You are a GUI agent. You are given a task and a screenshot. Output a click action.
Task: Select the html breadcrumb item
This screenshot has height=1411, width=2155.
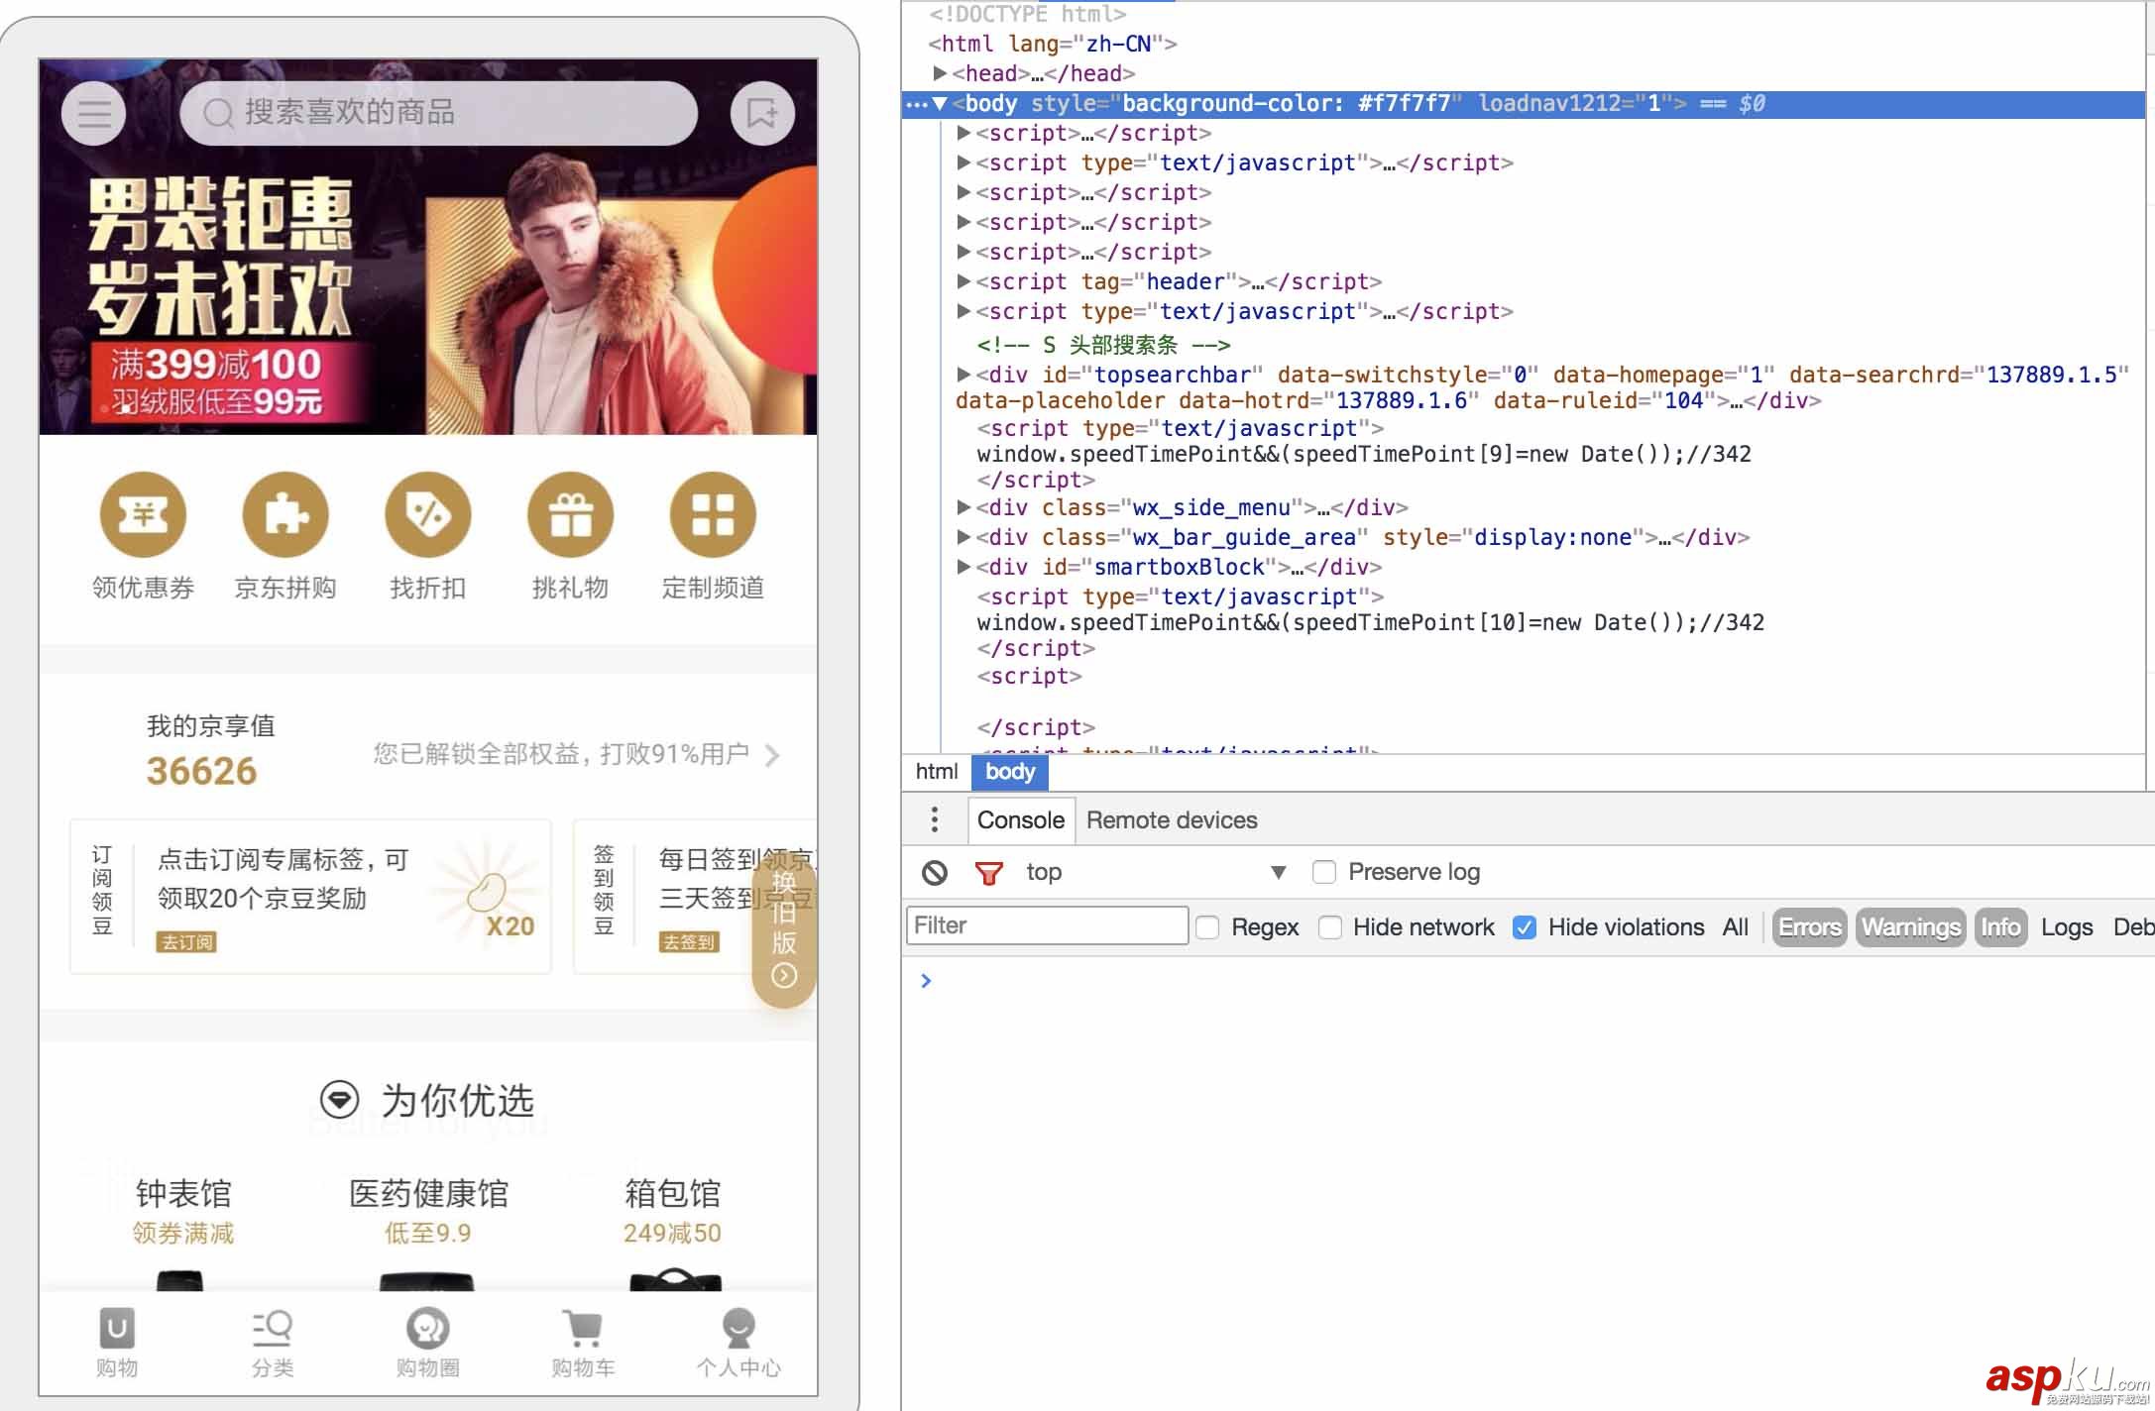click(936, 772)
